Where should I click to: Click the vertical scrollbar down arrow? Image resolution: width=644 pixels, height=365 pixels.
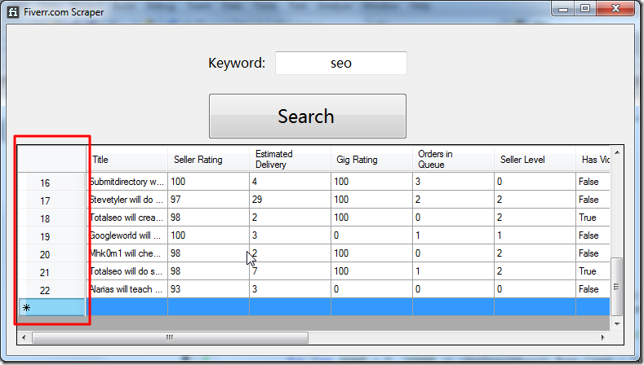pos(616,324)
